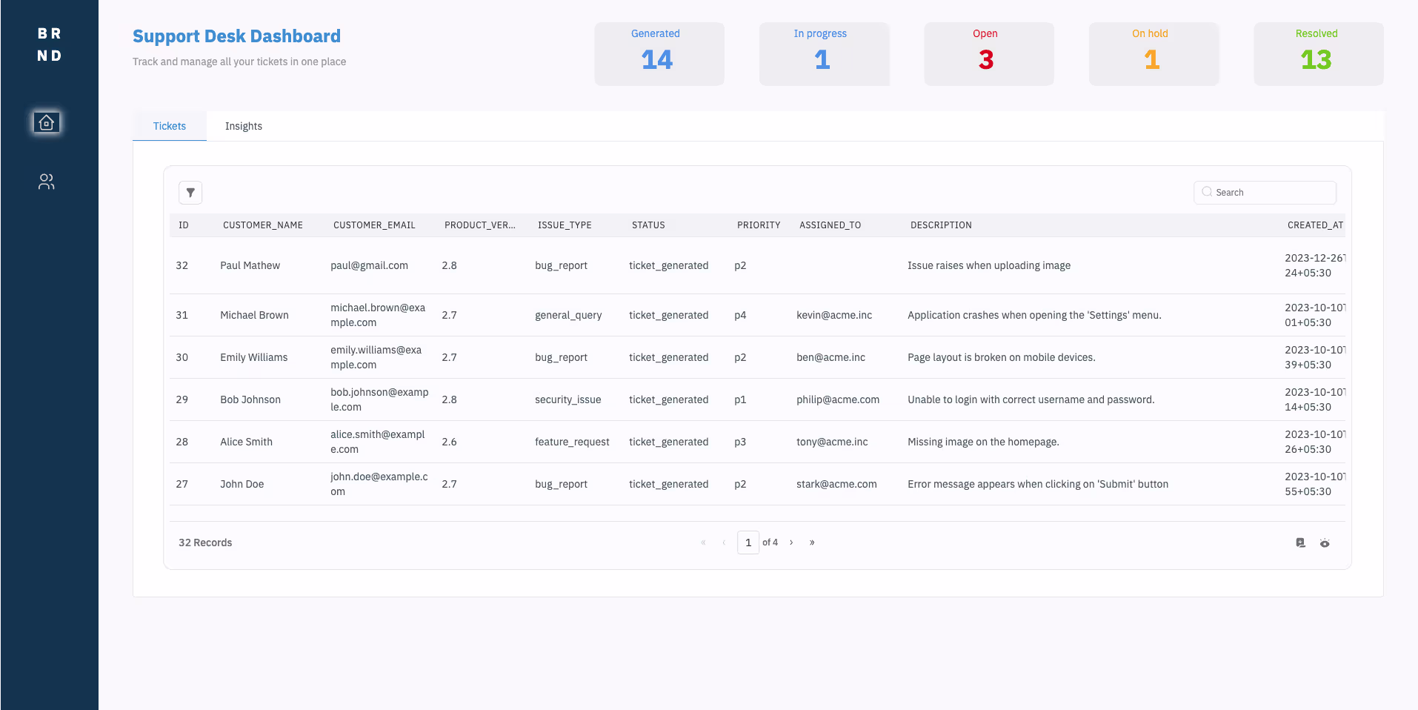This screenshot has width=1418, height=710.
Task: Select the Tickets tab
Action: point(169,126)
